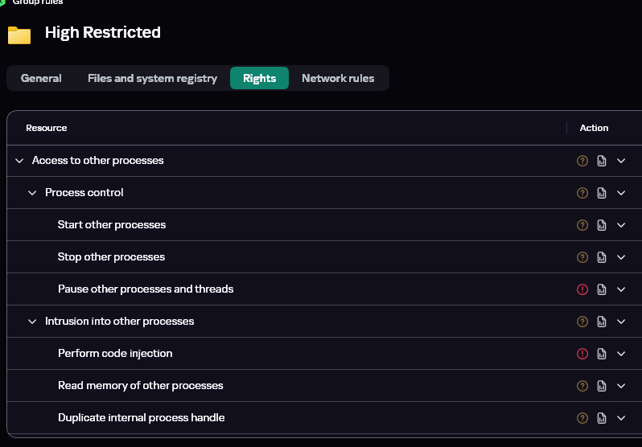Collapse the Process control subgroup

pos(32,193)
